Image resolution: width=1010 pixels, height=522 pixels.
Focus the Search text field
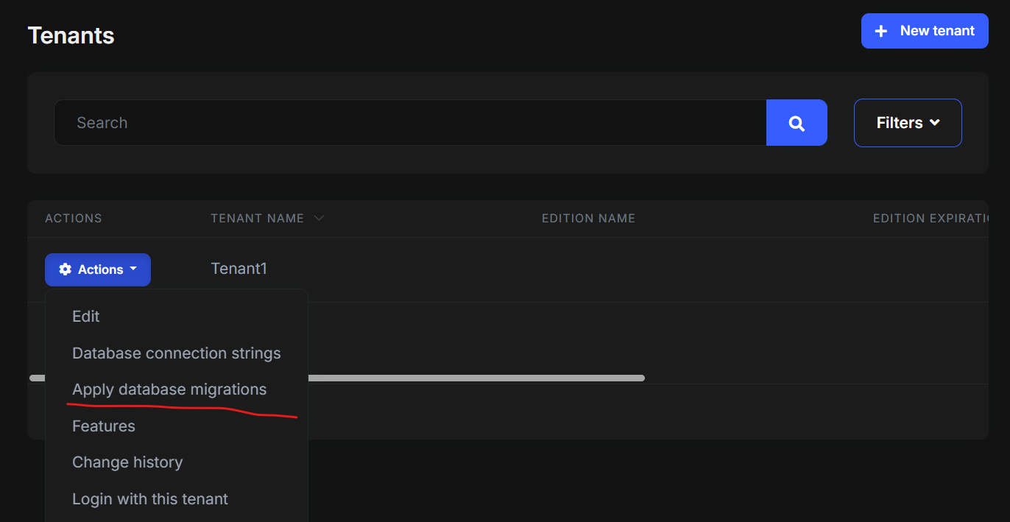[x=410, y=123]
